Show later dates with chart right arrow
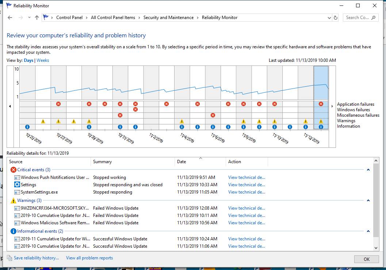The image size is (386, 270). [332, 106]
